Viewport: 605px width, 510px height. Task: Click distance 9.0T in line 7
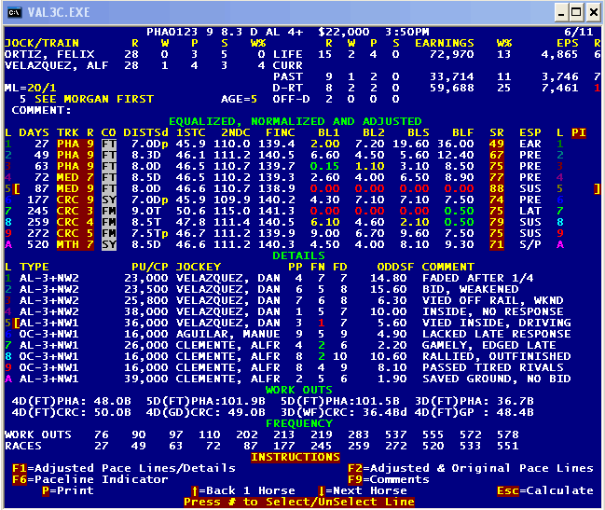point(145,211)
